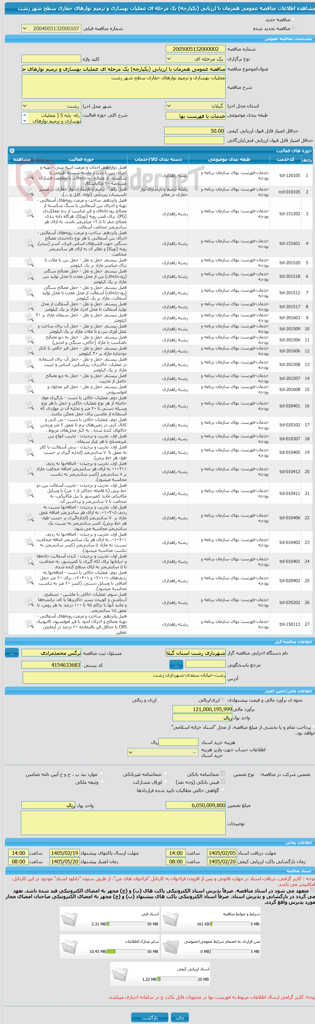Open previous tender number dropdown
The image size is (315, 1024).
coord(51,29)
